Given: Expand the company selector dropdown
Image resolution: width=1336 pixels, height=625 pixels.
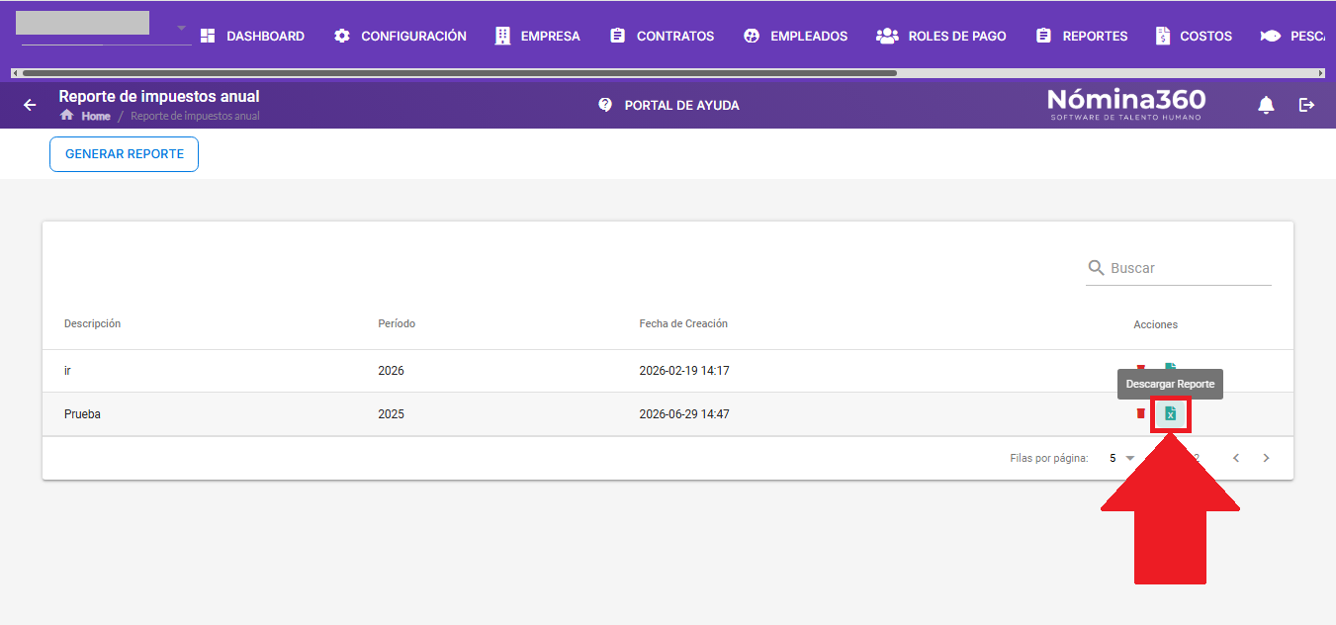Looking at the screenshot, I should (181, 28).
